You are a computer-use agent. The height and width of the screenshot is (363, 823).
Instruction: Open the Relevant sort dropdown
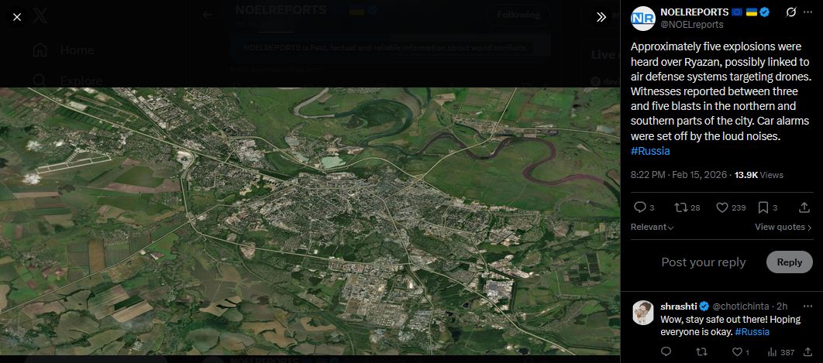pyautogui.click(x=652, y=227)
